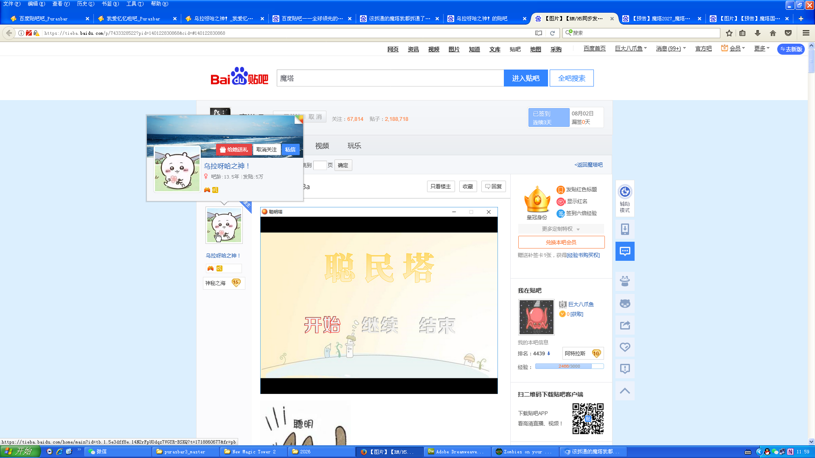Reload the page with the refresh icon
This screenshot has width=815, height=458.
tap(552, 33)
